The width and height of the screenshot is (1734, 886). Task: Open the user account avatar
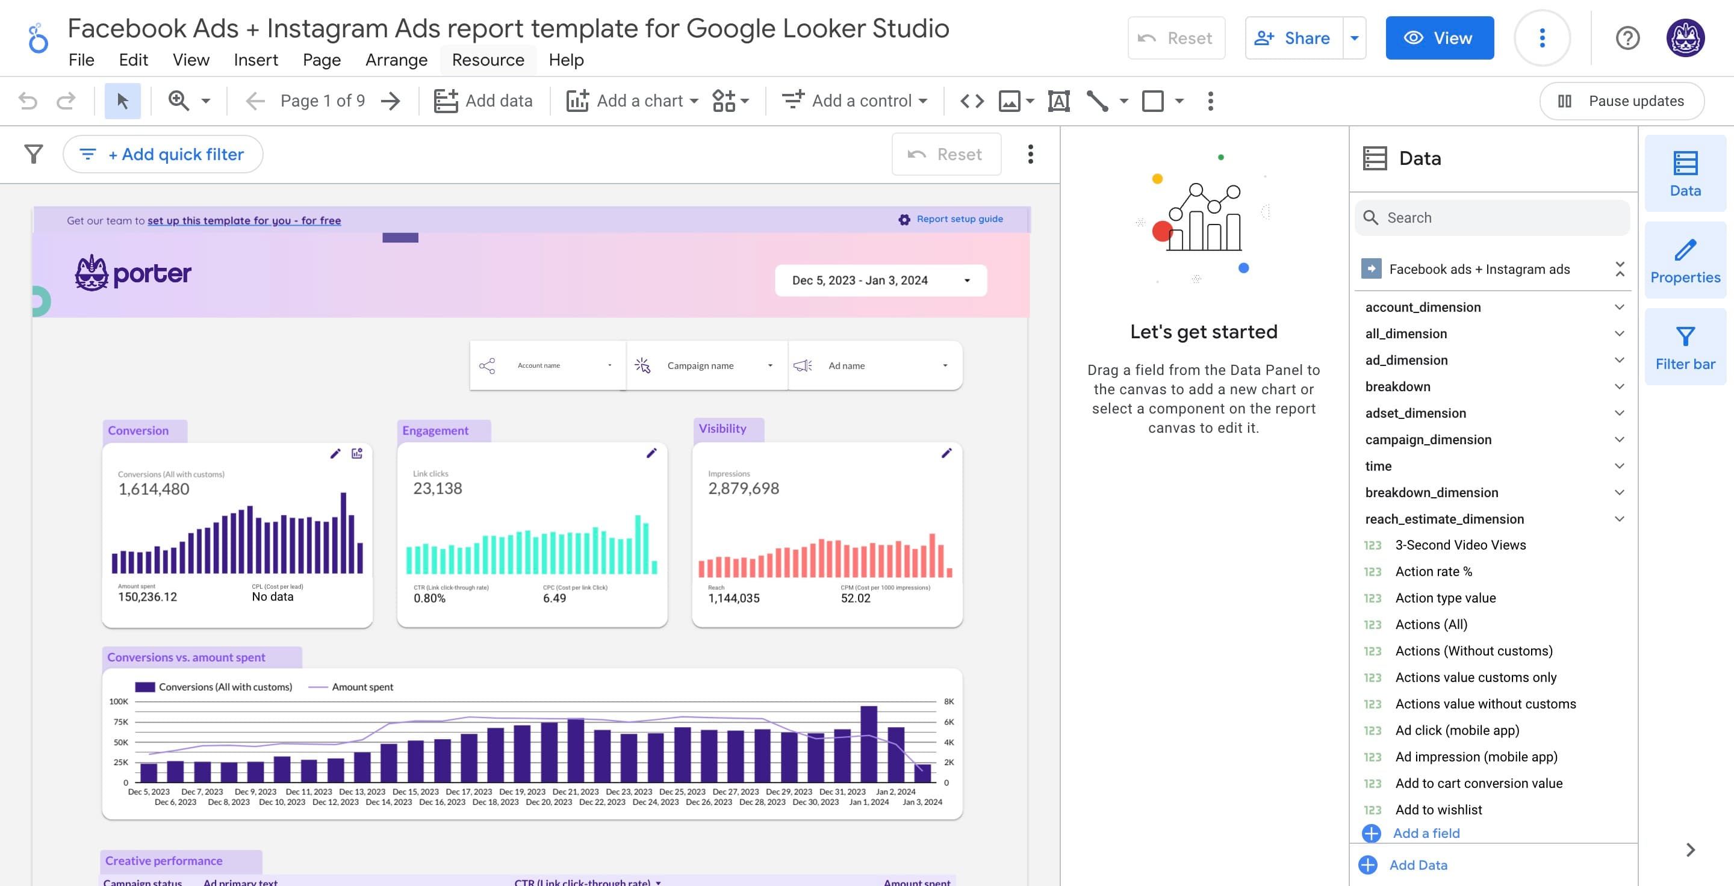click(1685, 38)
